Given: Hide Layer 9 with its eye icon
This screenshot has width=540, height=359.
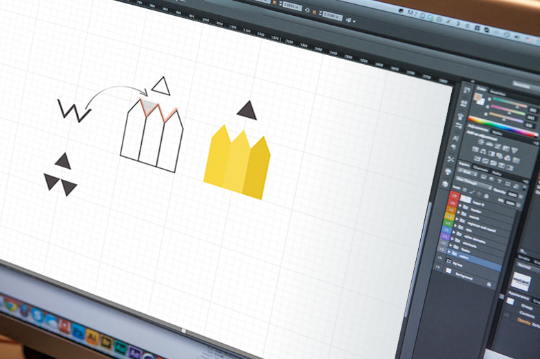Looking at the screenshot, I should click(455, 196).
